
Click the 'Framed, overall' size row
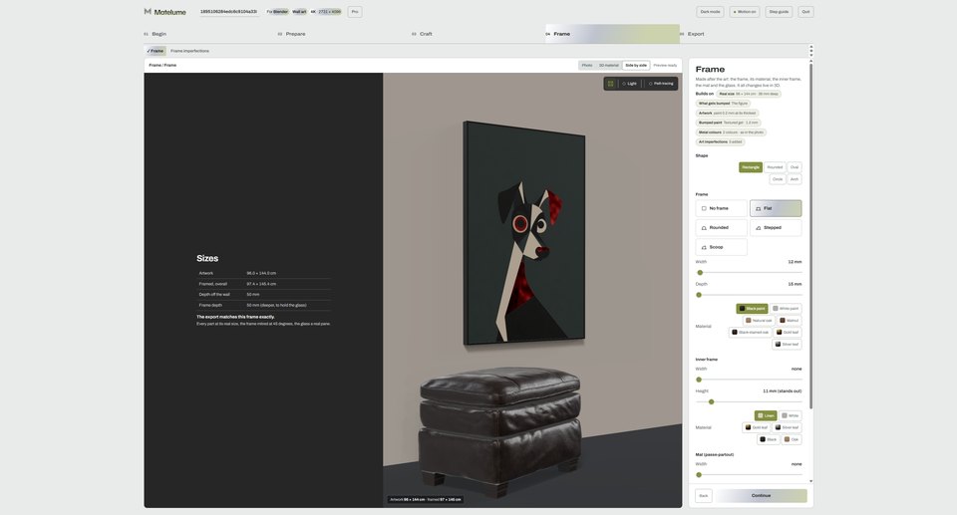[x=263, y=284]
